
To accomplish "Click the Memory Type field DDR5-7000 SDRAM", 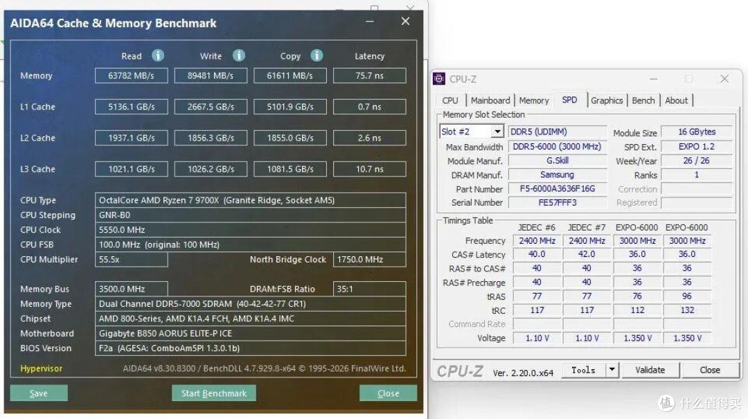I will coord(251,303).
